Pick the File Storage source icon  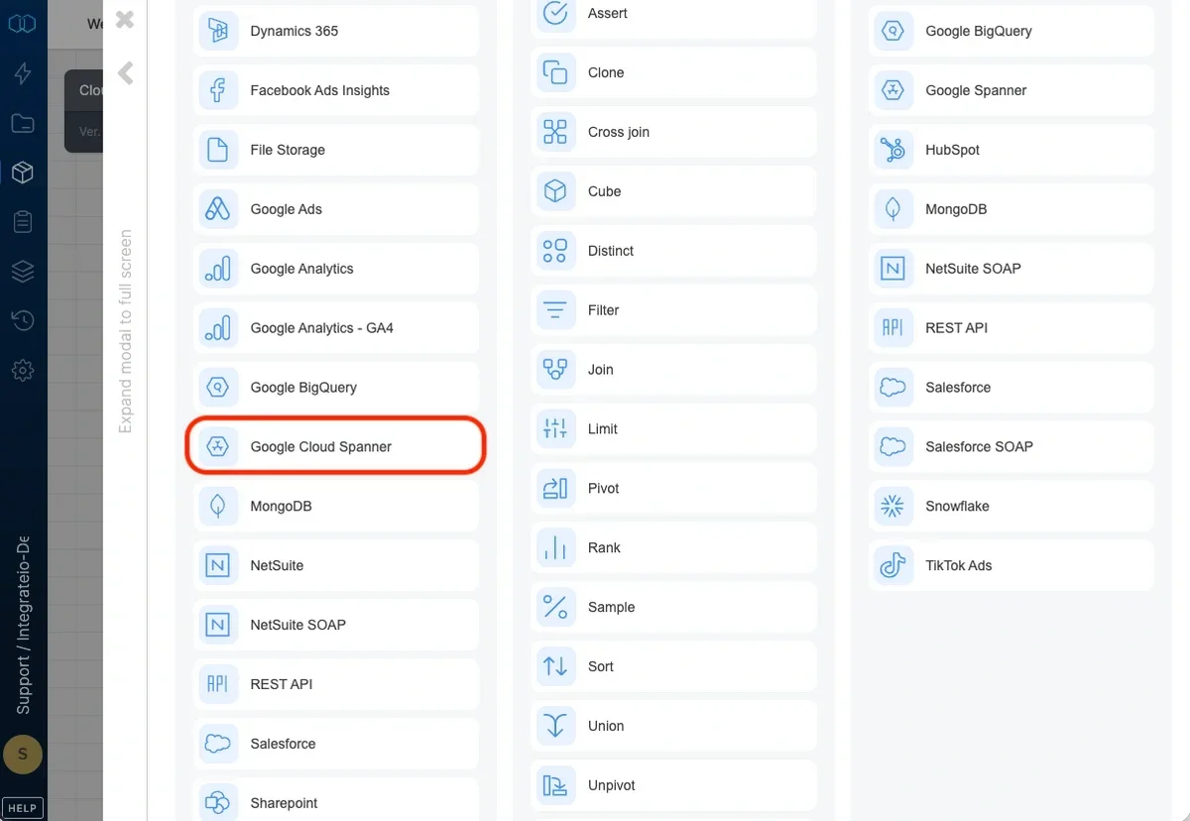tap(218, 150)
